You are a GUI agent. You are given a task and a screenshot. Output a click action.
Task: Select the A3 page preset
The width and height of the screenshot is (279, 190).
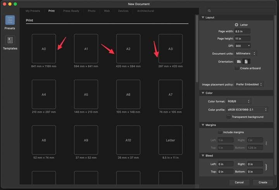170,49
